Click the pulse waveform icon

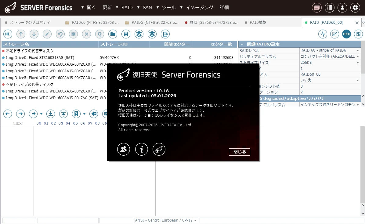pyautogui.click(x=323, y=34)
